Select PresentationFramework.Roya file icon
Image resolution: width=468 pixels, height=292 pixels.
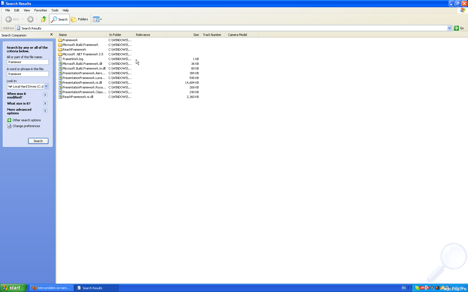[x=60, y=87]
